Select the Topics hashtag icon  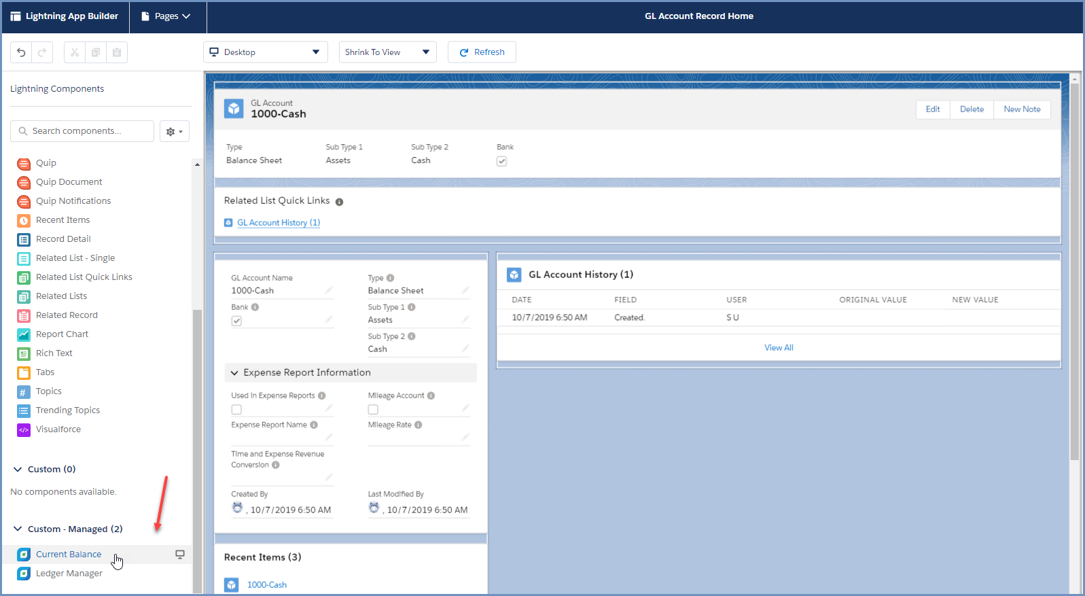click(24, 392)
